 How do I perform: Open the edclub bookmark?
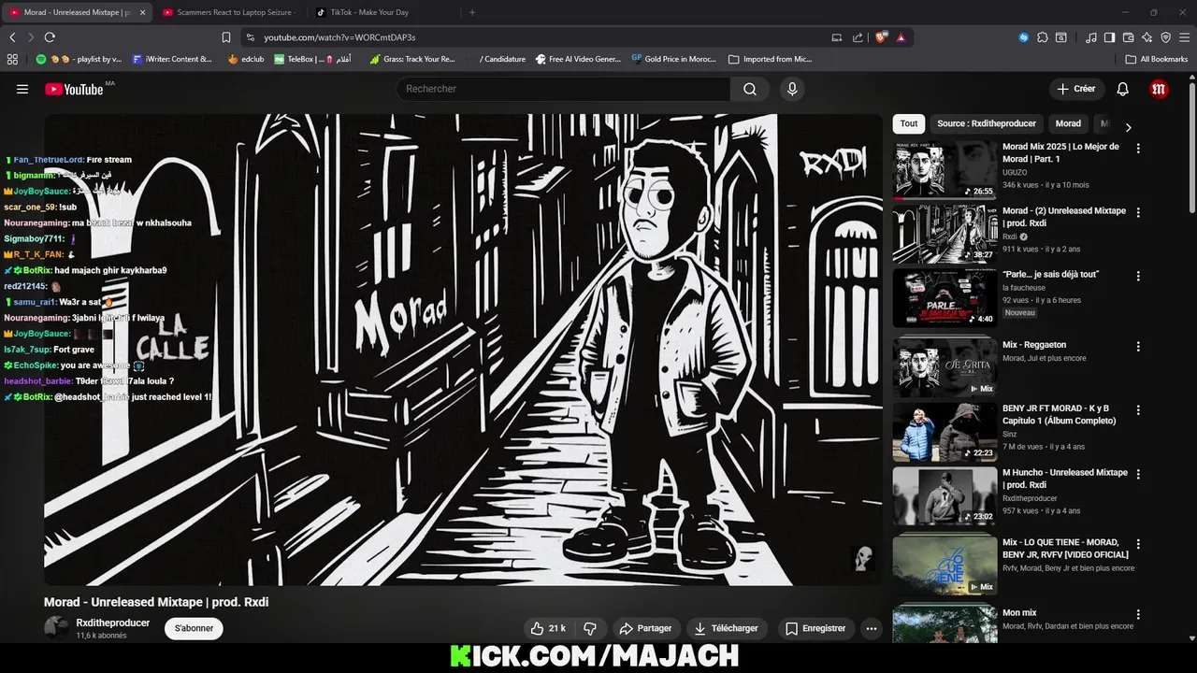coord(246,59)
